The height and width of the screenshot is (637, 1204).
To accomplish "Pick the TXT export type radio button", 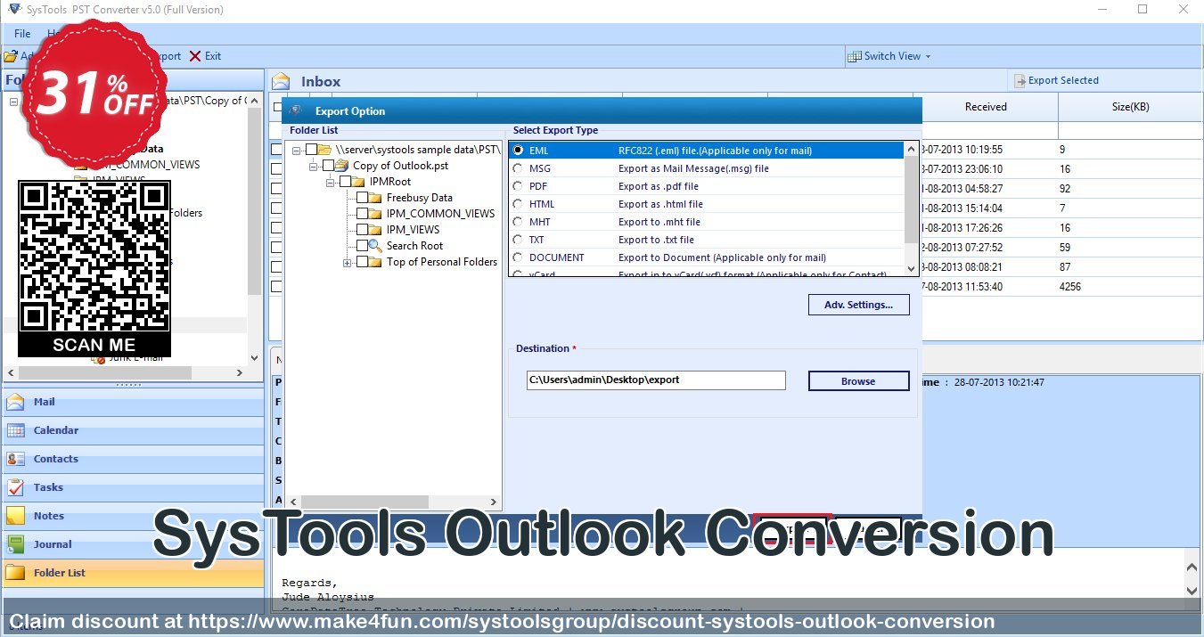I will [518, 240].
